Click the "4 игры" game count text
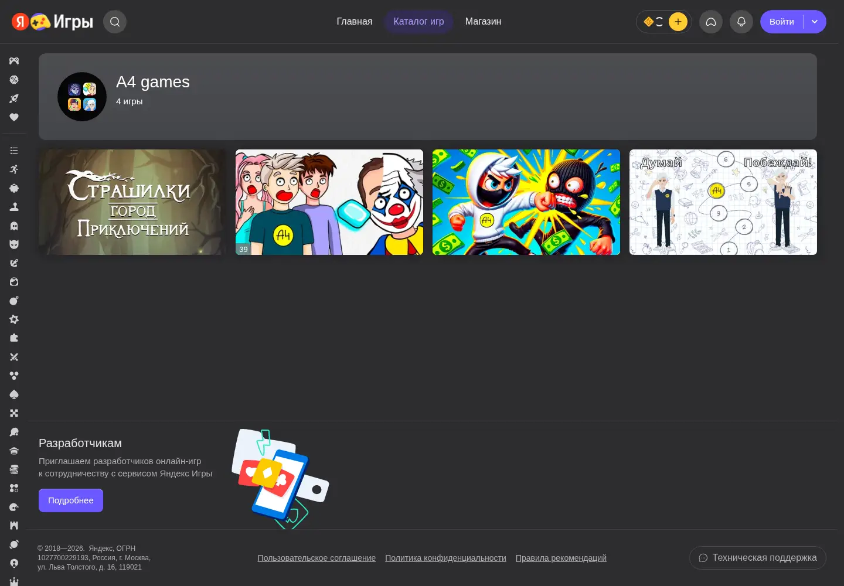This screenshot has width=844, height=586. [x=129, y=101]
